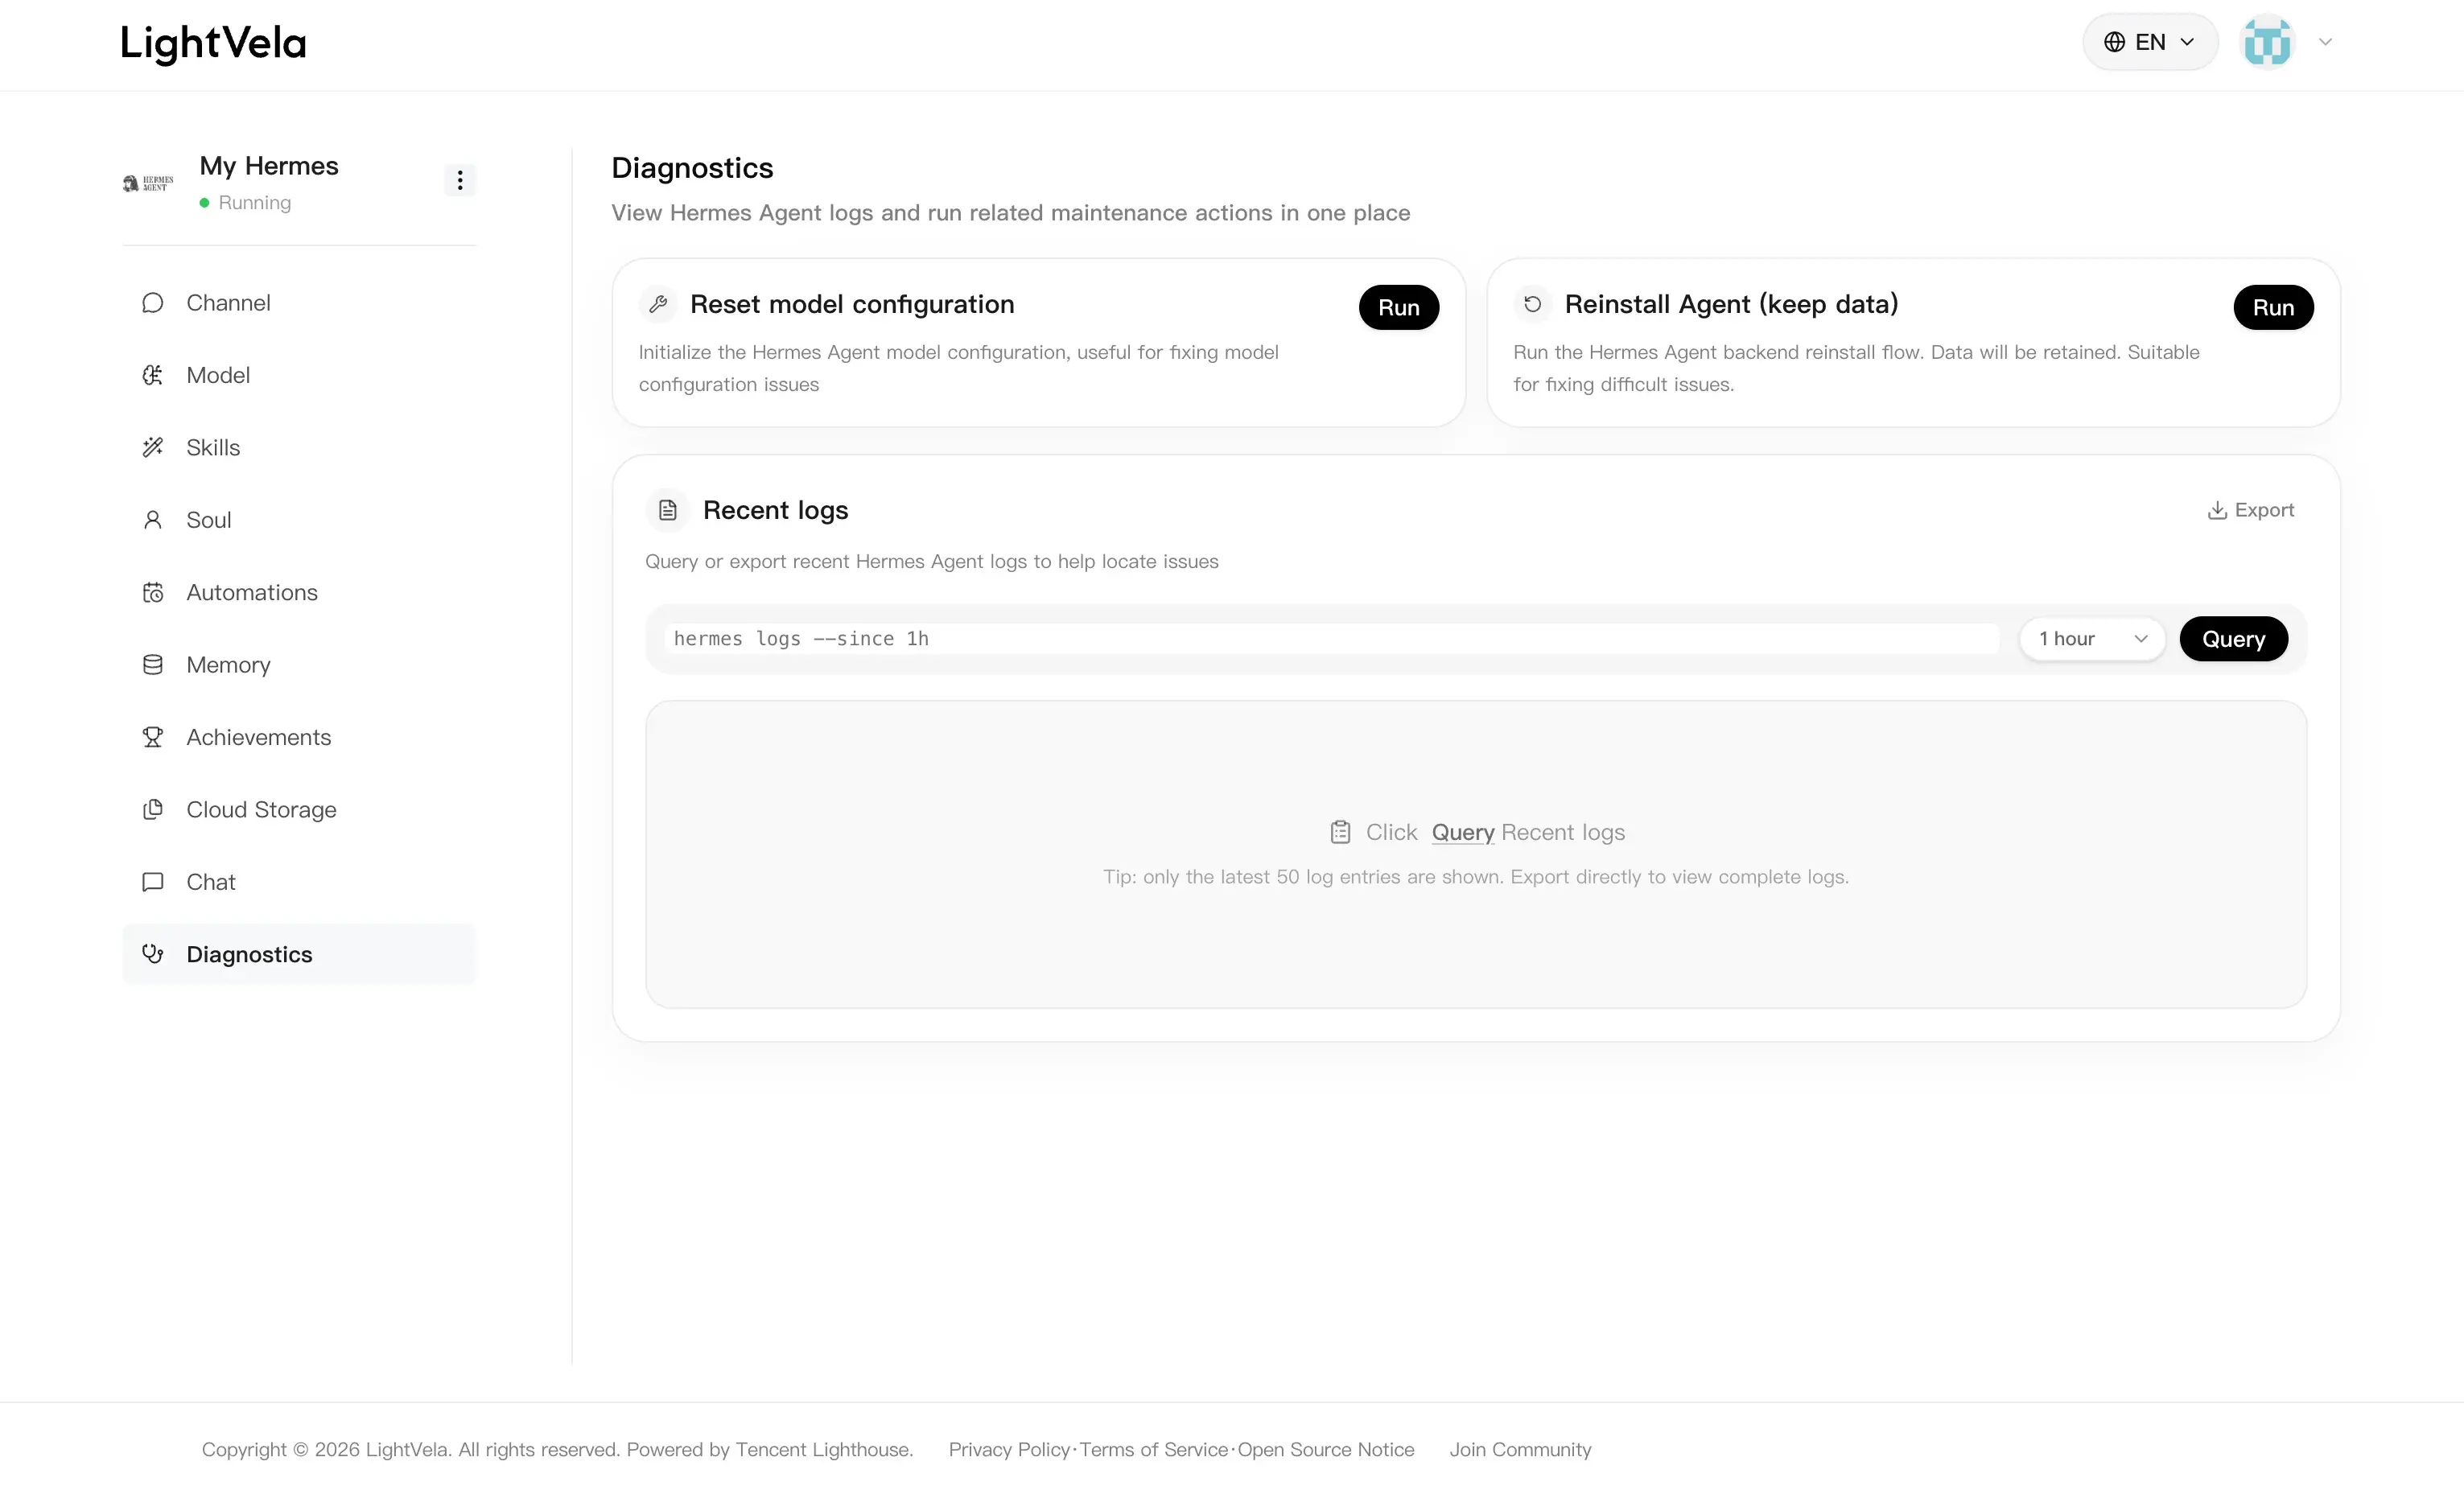
Task: Click the underlined Query link in empty logs
Action: click(1462, 832)
